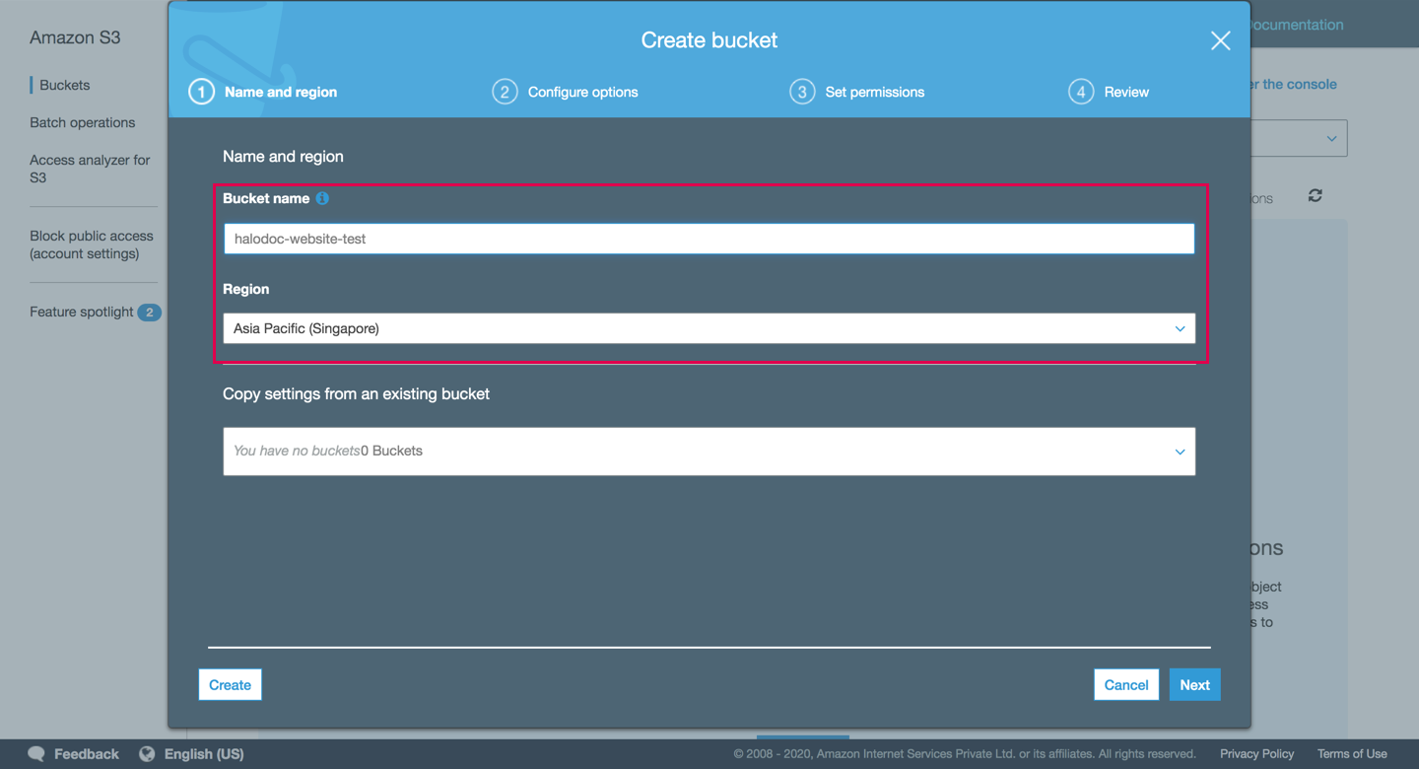1419x769 pixels.
Task: Open Batch operations in the sidebar
Action: coord(83,122)
